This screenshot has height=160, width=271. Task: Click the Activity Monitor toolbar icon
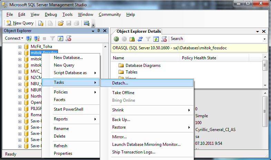coord(87,23)
